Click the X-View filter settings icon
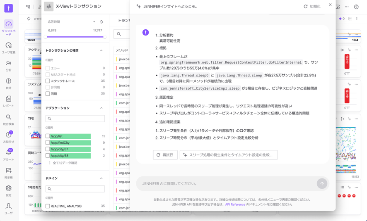This screenshot has height=221, width=367. point(48,7)
